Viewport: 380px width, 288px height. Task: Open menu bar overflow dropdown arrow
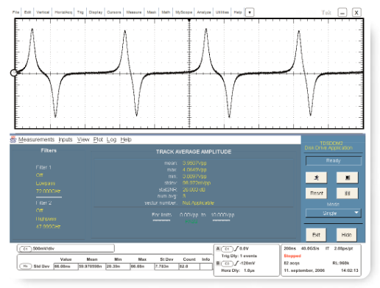coord(250,13)
